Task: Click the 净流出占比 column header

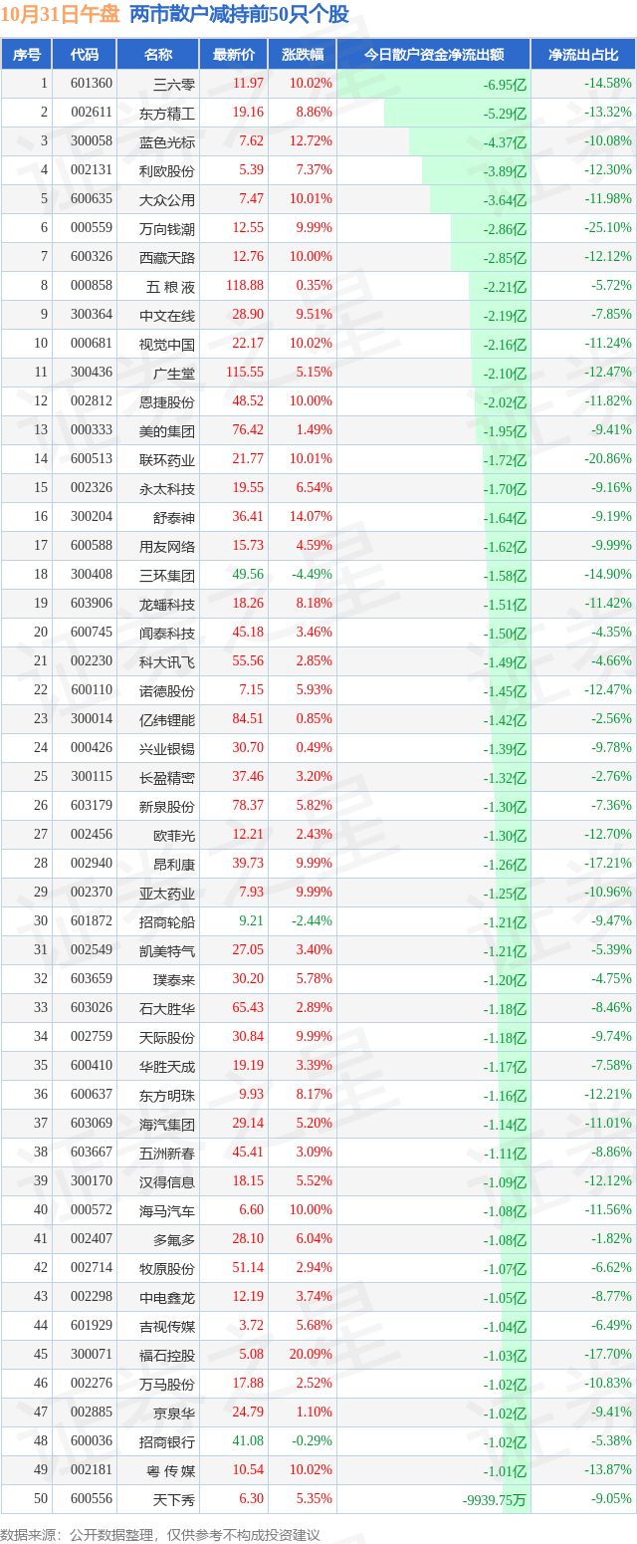Action: point(584,55)
